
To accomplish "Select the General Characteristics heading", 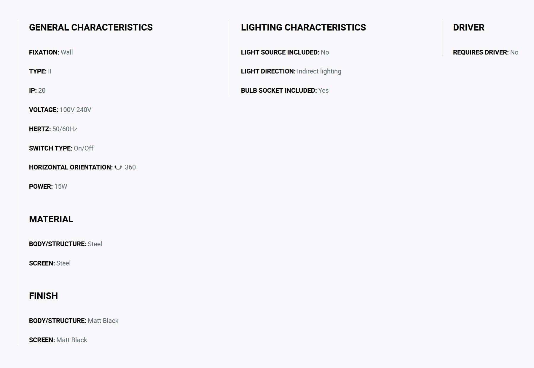I will [x=91, y=28].
